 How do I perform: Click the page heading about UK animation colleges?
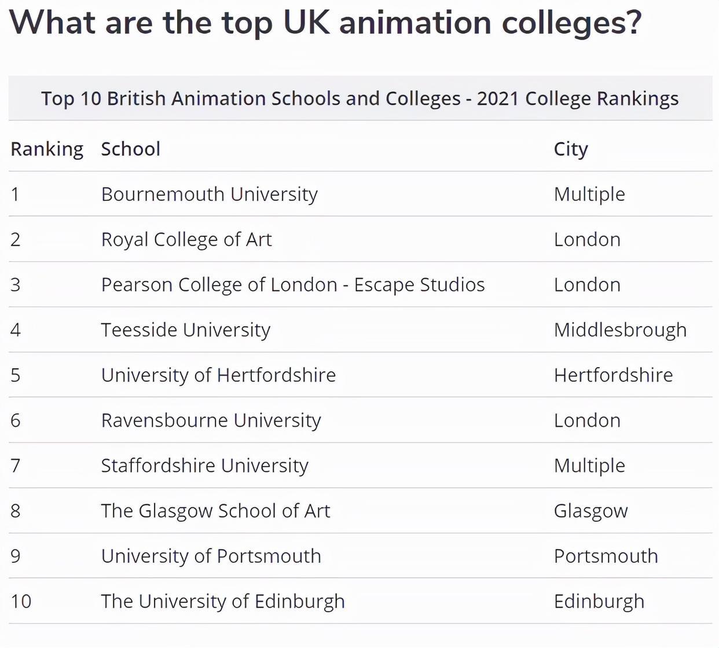(x=325, y=23)
